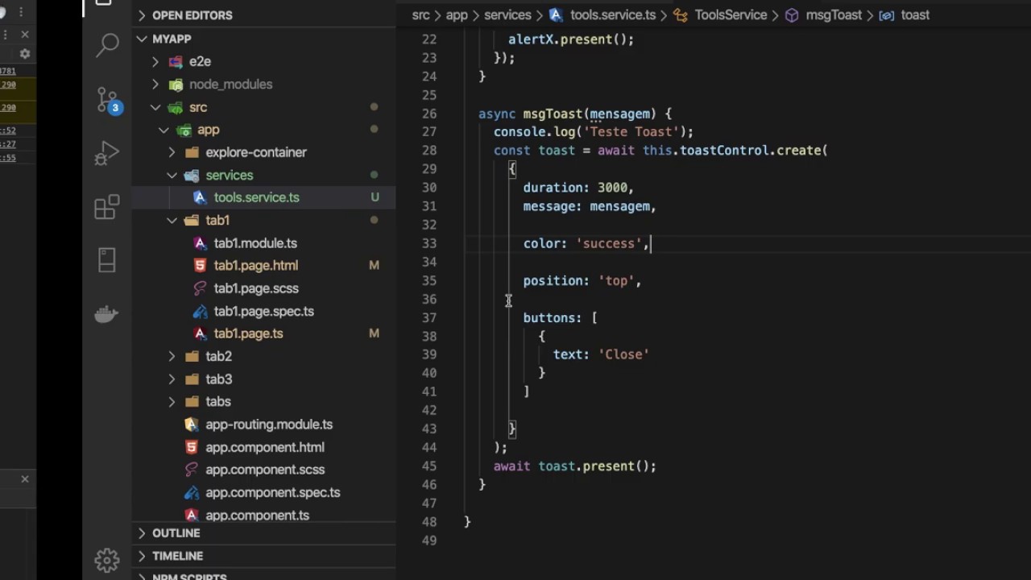The image size is (1031, 580).
Task: Select 'app' breadcrumb segment
Action: (457, 15)
